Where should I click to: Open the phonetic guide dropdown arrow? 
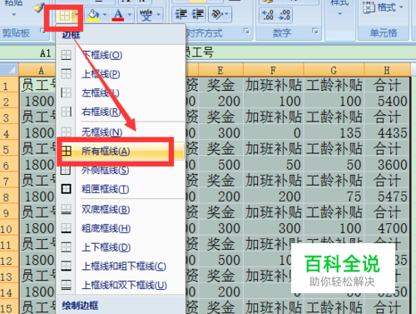(158, 14)
